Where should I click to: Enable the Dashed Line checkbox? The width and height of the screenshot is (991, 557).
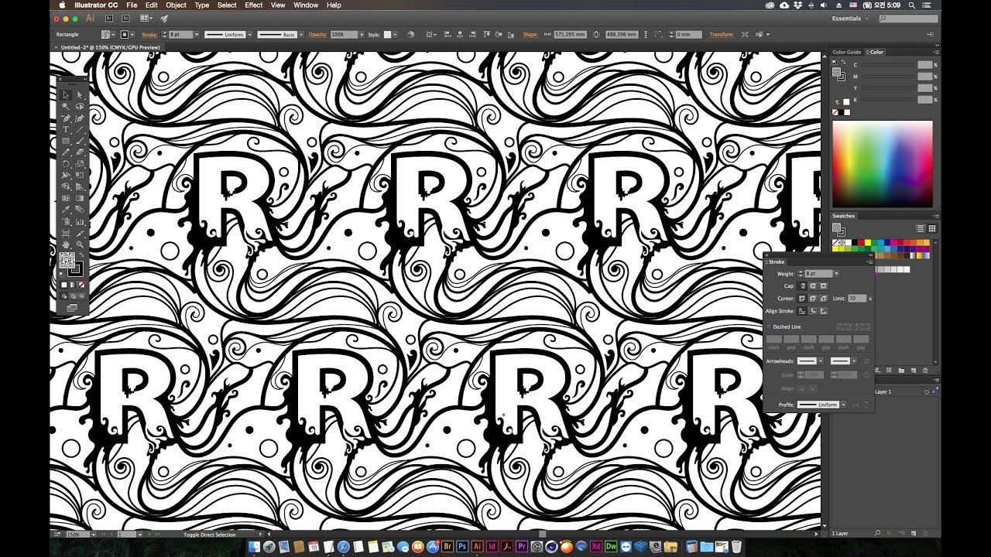(769, 326)
